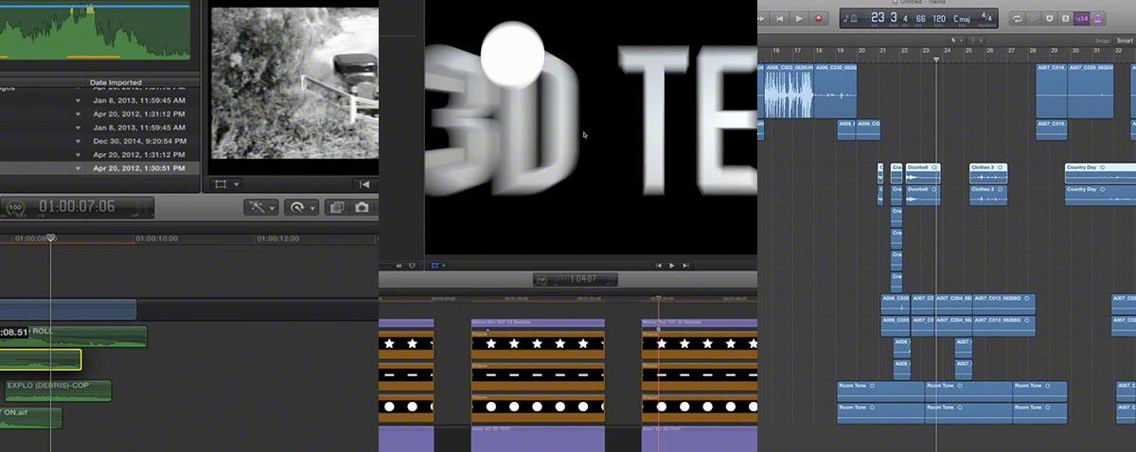Step to previous frame in Motion
1136x452 pixels.
click(659, 266)
